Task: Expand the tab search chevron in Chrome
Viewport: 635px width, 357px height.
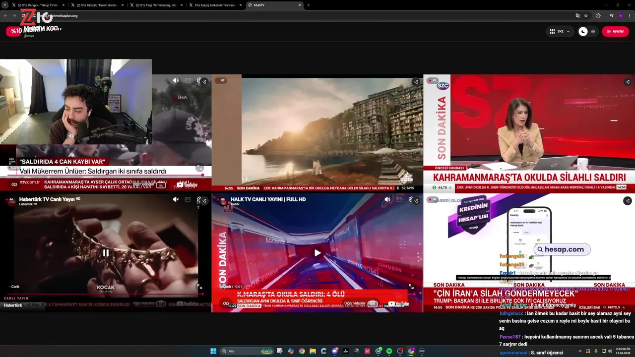Action: 4,5
